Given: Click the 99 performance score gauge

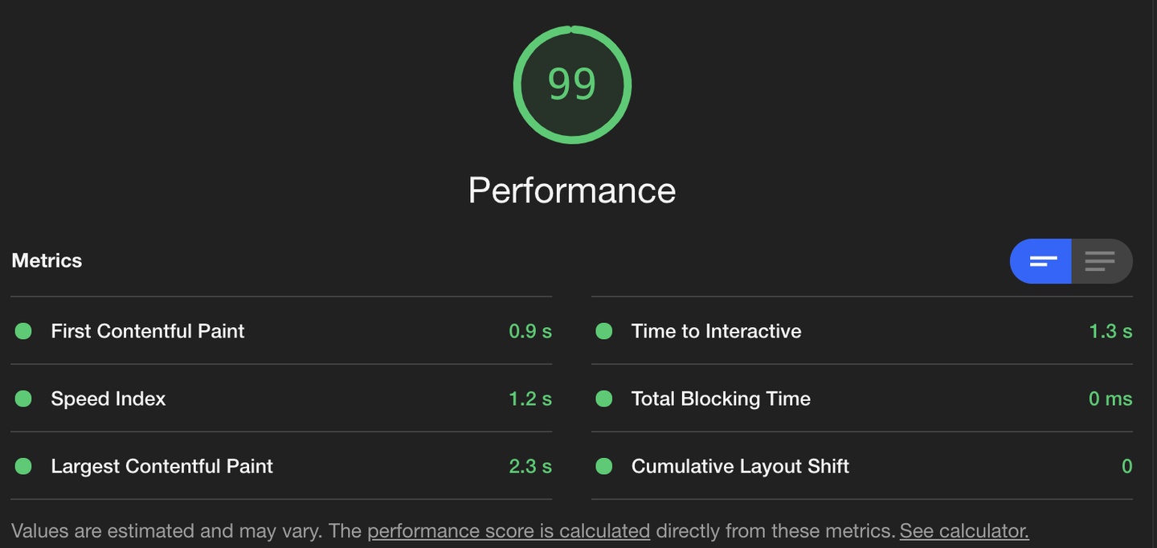Looking at the screenshot, I should (x=572, y=84).
